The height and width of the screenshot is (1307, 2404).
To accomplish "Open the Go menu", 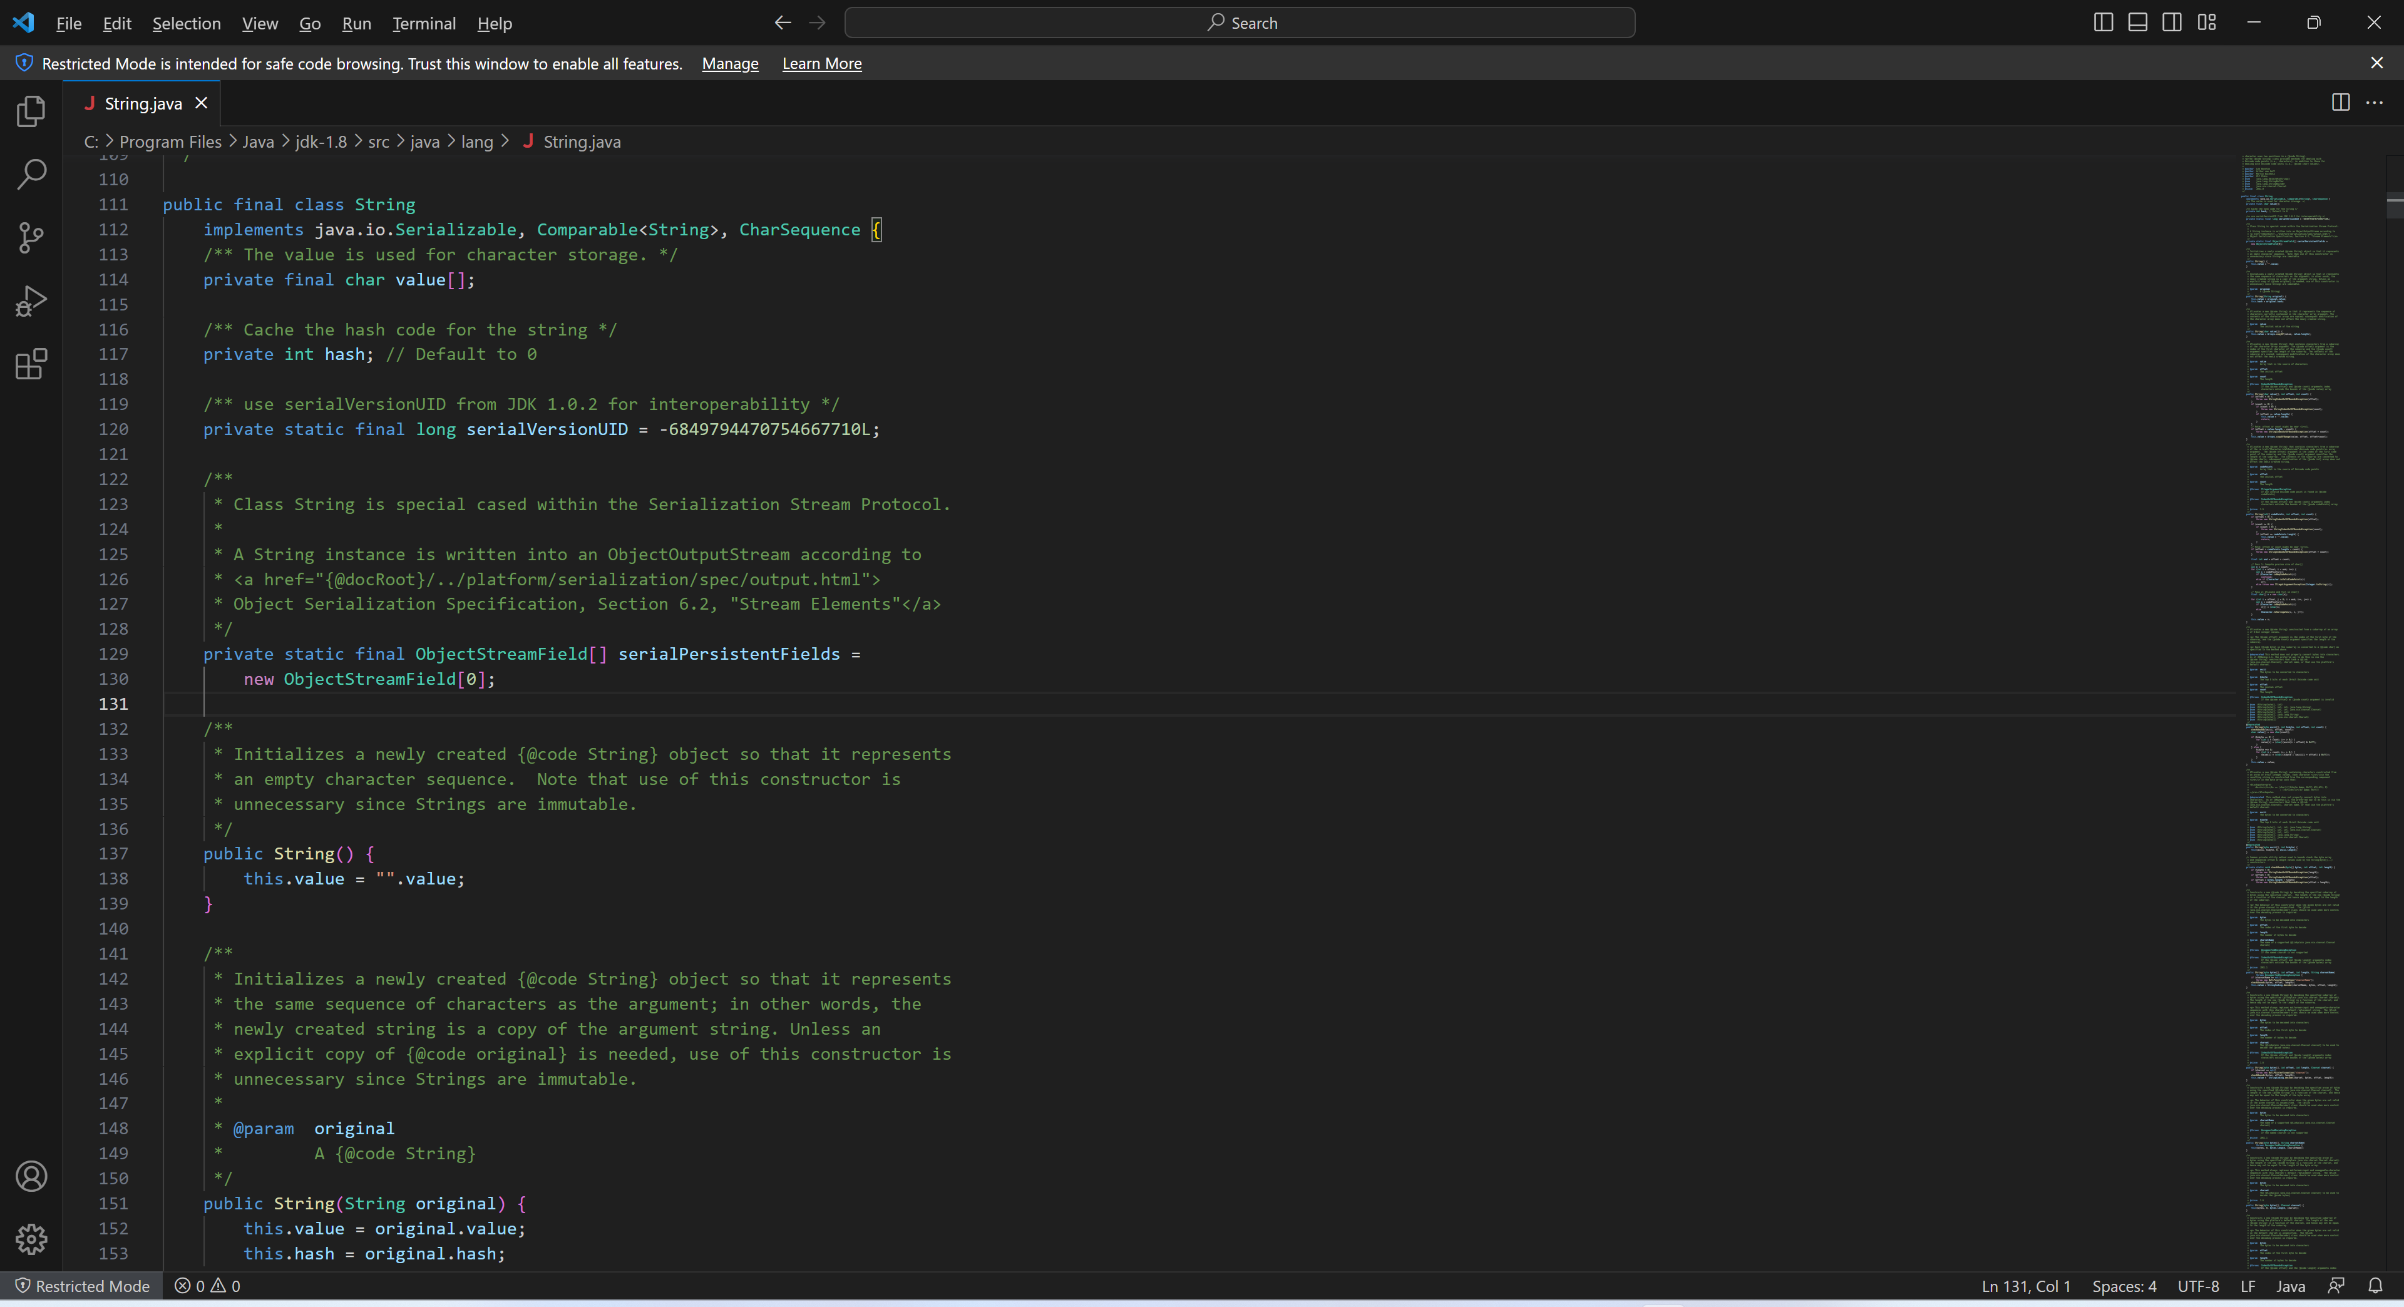I will tap(310, 23).
